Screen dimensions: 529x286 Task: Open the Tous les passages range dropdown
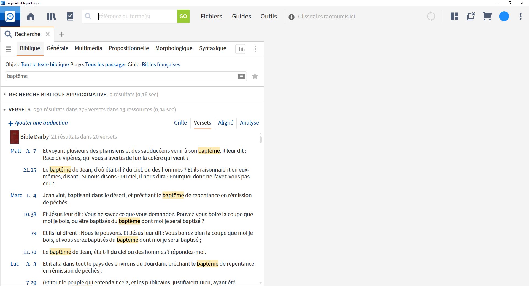[106, 64]
